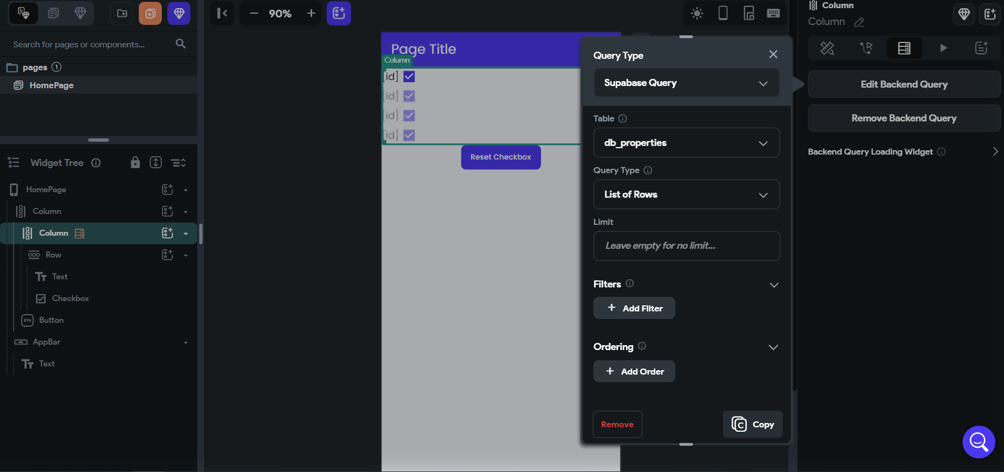This screenshot has width=1004, height=472.
Task: Click the Add Filter button
Action: tap(634, 308)
